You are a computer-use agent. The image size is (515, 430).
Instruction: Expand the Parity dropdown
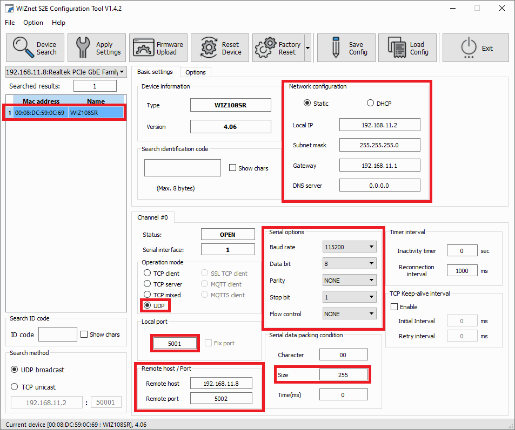[x=349, y=281]
